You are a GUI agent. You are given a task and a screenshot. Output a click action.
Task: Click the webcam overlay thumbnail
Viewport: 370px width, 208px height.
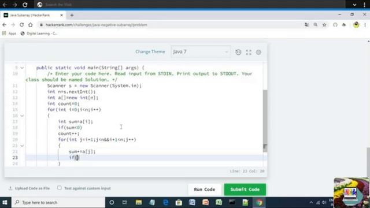(351, 192)
